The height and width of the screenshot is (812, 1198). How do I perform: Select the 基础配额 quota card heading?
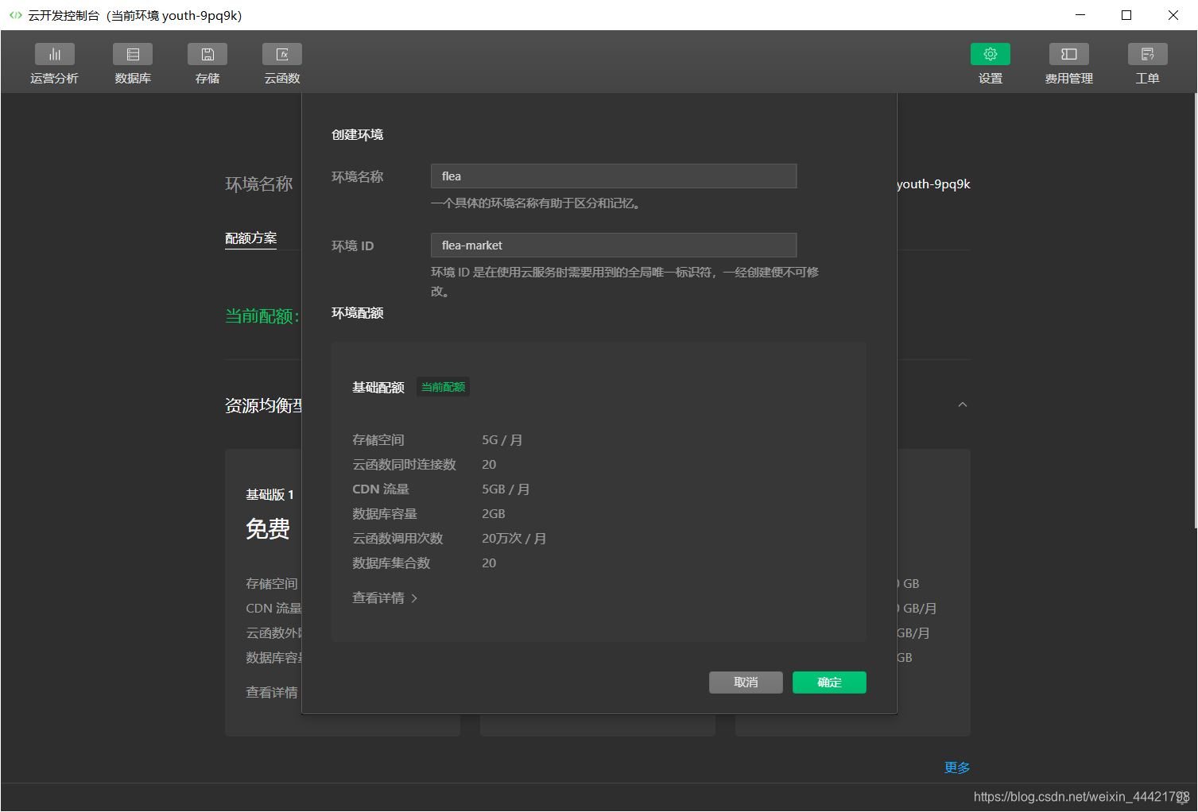378,388
